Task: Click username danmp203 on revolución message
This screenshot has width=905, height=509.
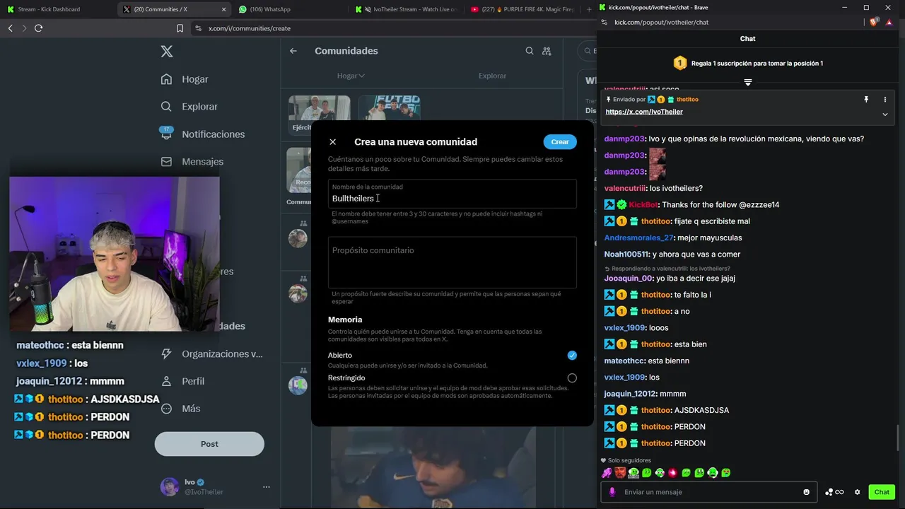Action: pyautogui.click(x=624, y=139)
